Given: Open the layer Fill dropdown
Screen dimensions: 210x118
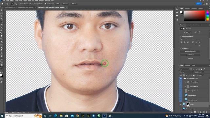Looking at the screenshot, I should coord(204,75).
